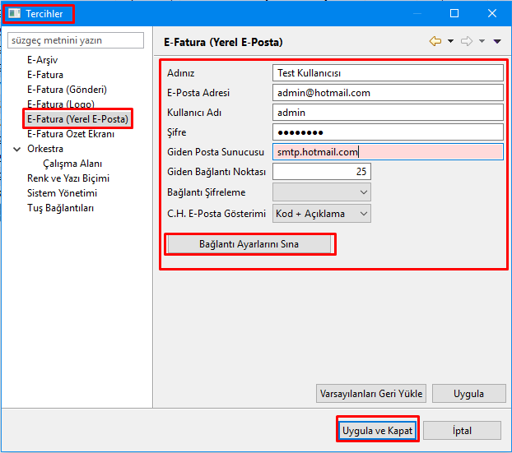Screen dimensions: 512x453
Task: Select E-Arşiv in the preferences tree
Action: (x=42, y=60)
